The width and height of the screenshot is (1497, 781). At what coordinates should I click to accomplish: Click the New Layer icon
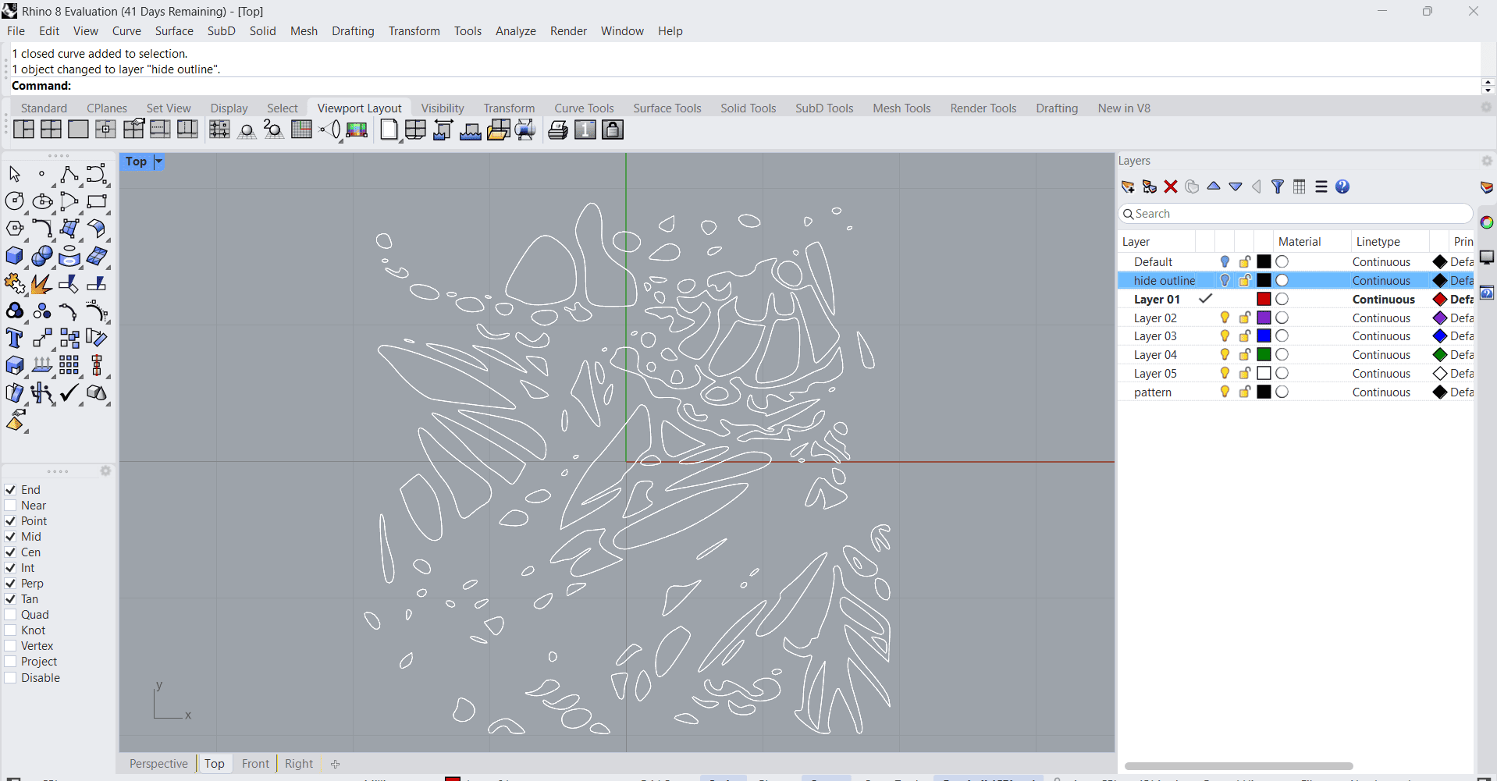click(x=1128, y=186)
